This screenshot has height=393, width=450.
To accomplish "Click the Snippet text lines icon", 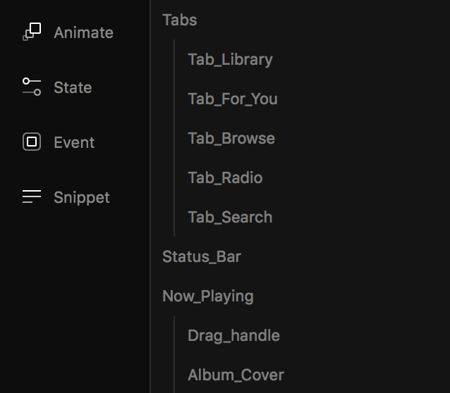I will 32,196.
